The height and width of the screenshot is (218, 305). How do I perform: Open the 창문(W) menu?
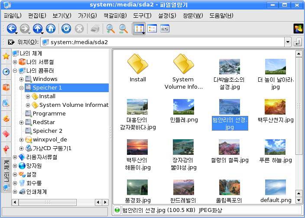point(193,16)
